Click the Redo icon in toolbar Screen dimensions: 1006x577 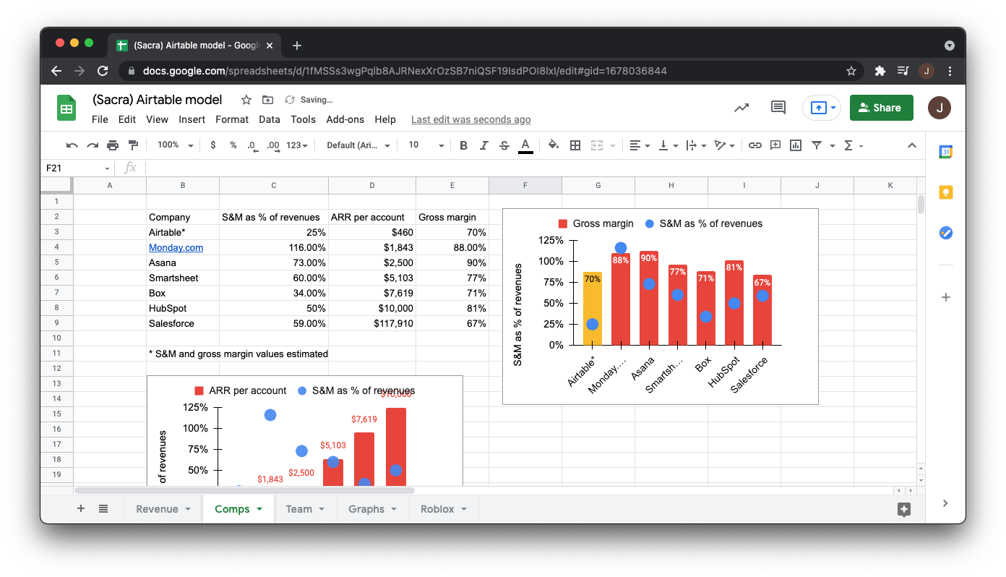93,145
